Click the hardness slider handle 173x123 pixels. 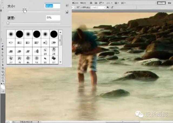8,24
